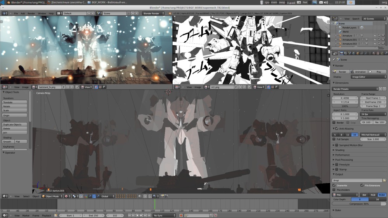Open Mitchell-Netravali filter dropdown

pos(373,135)
